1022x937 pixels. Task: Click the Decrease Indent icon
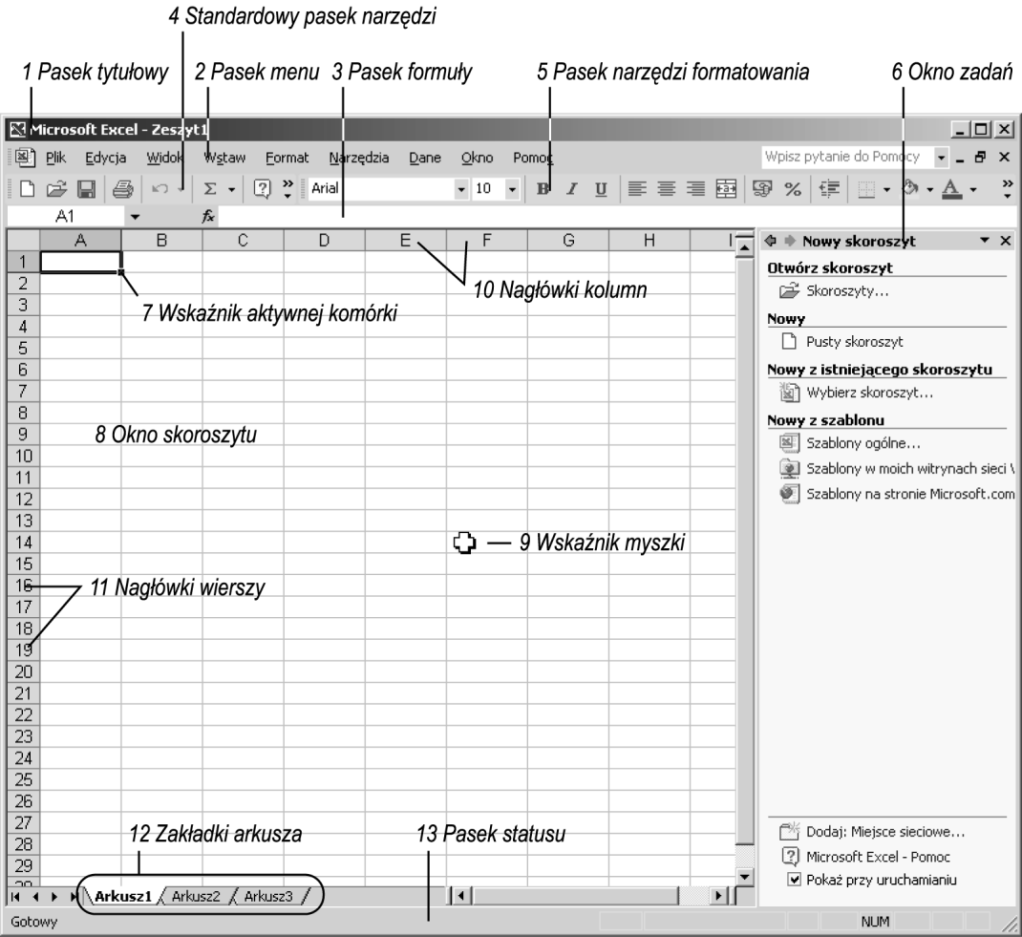[829, 189]
